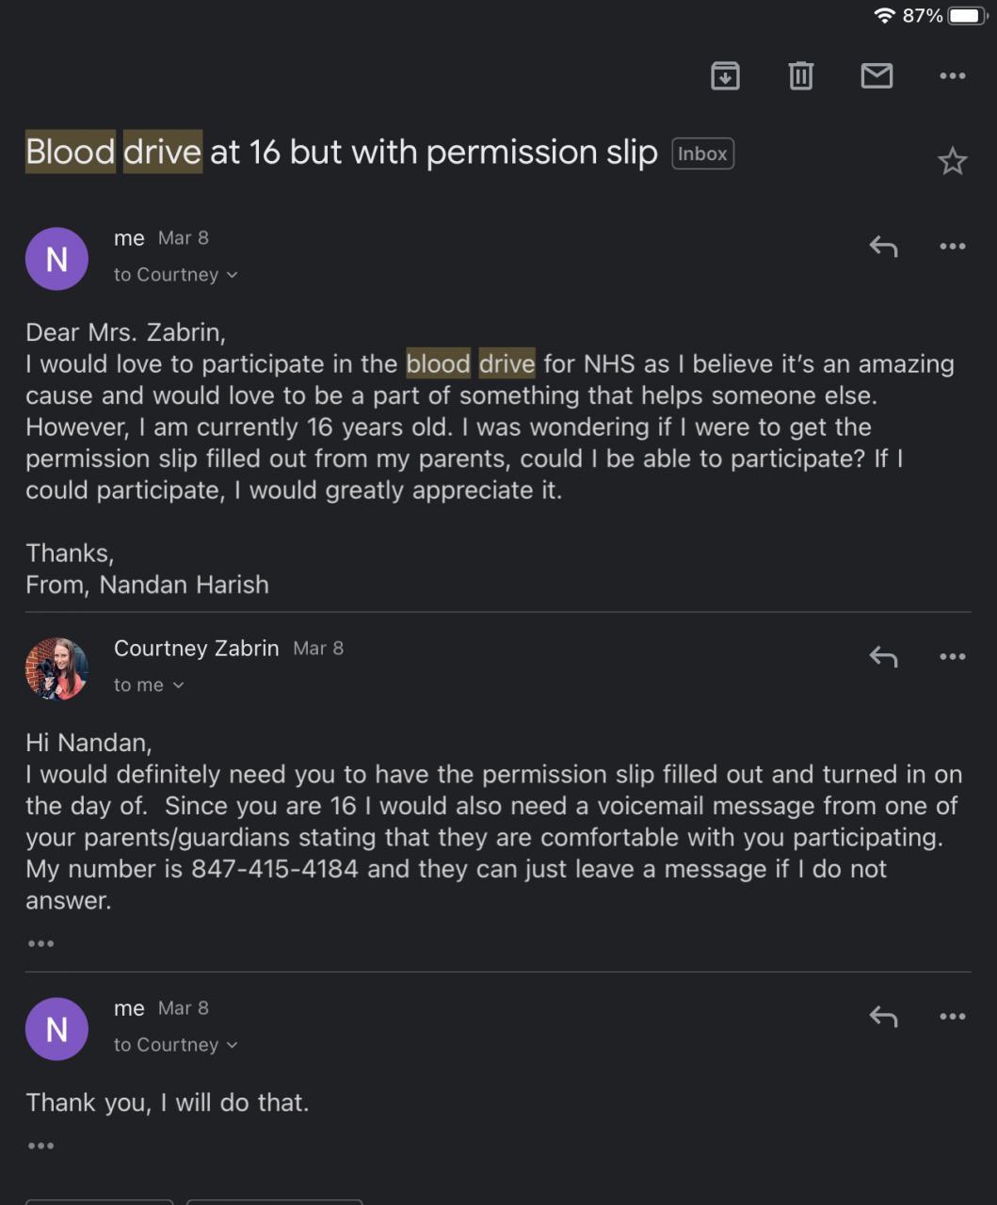Delete the conversation with trash icon
The image size is (997, 1205).
[x=800, y=75]
